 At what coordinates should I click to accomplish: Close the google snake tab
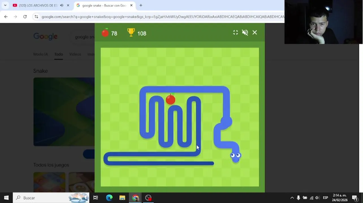[131, 5]
